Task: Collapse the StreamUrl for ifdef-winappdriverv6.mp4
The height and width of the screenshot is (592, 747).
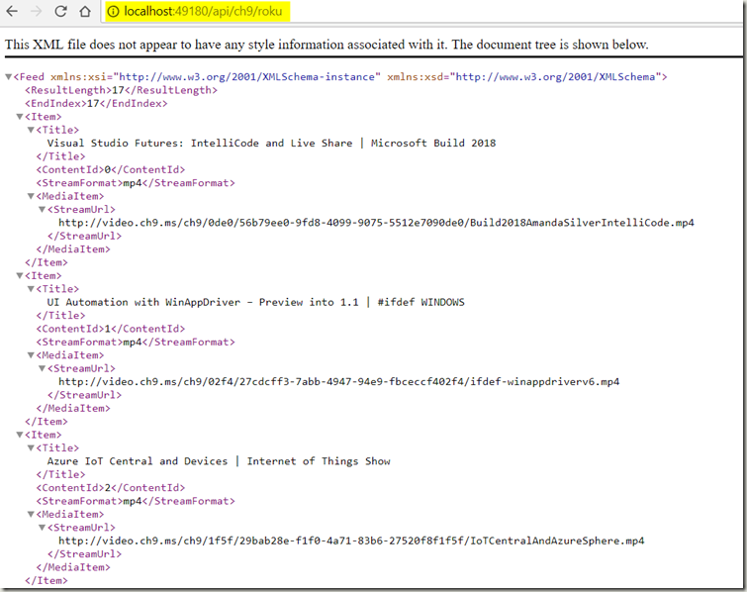Action: click(x=42, y=369)
